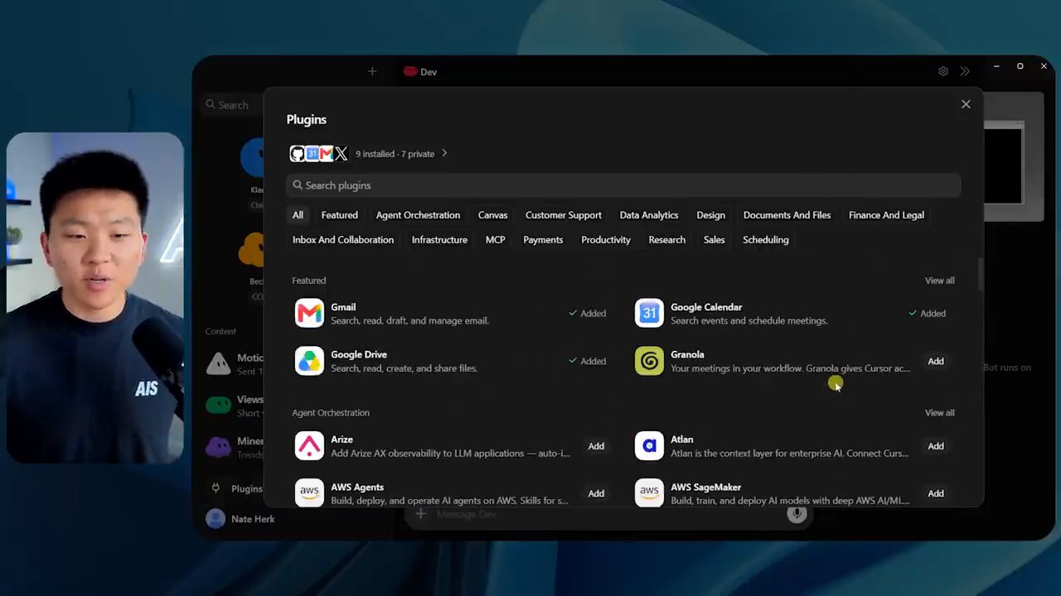
Task: Click the AWS Agents plugin icon
Action: pos(309,493)
